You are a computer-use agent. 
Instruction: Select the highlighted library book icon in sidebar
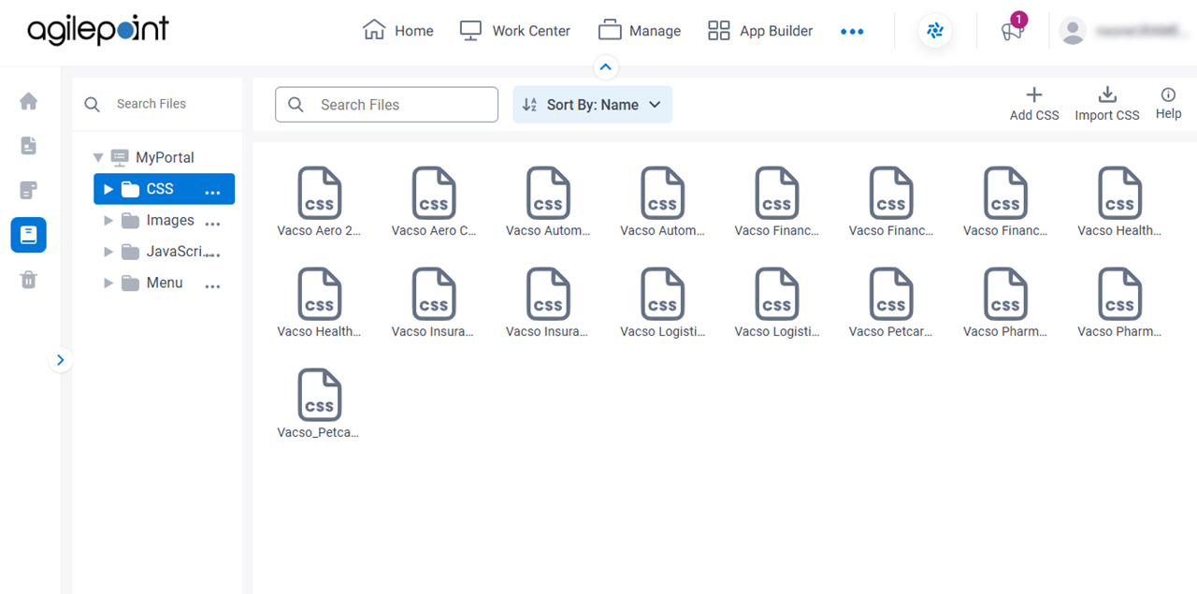tap(28, 235)
